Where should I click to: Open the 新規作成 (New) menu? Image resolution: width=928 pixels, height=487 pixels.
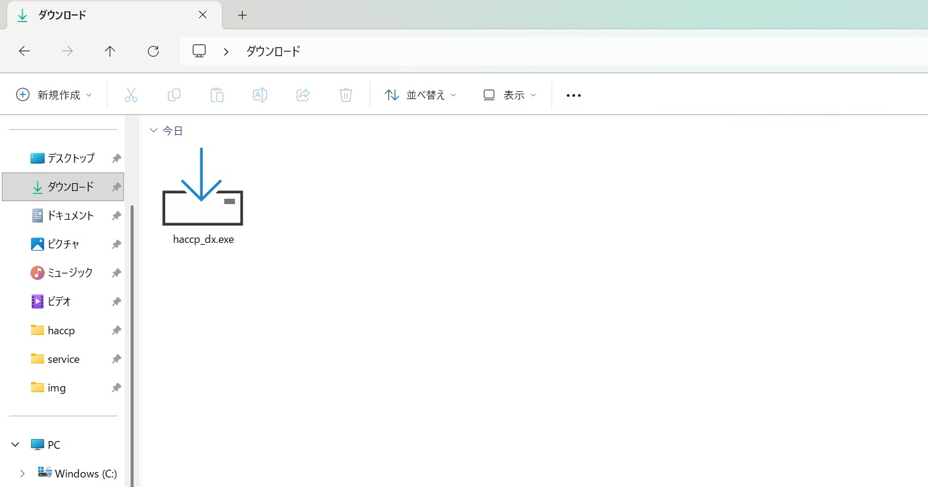[54, 94]
